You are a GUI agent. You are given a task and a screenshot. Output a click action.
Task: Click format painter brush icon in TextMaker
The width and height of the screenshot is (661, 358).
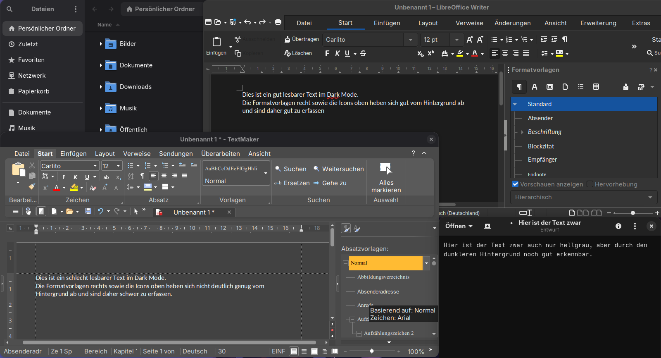click(32, 186)
